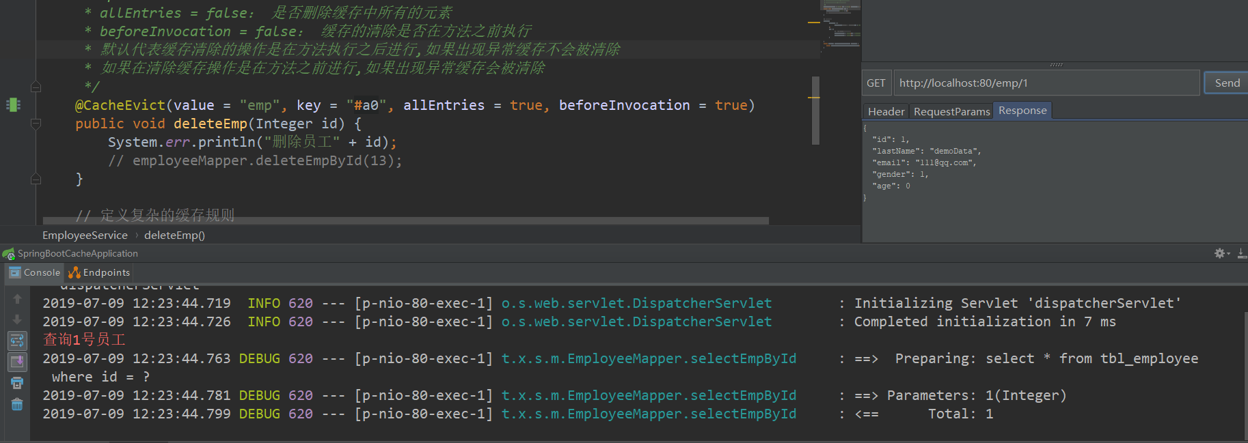This screenshot has width=1248, height=443.
Task: Click the splitter handle above the REST client
Action: click(1056, 65)
